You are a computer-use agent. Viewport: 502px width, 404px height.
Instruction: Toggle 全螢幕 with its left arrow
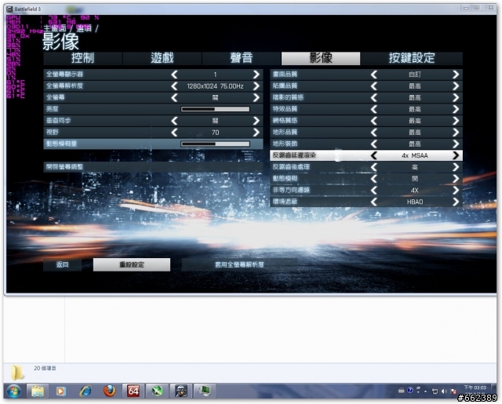[174, 97]
